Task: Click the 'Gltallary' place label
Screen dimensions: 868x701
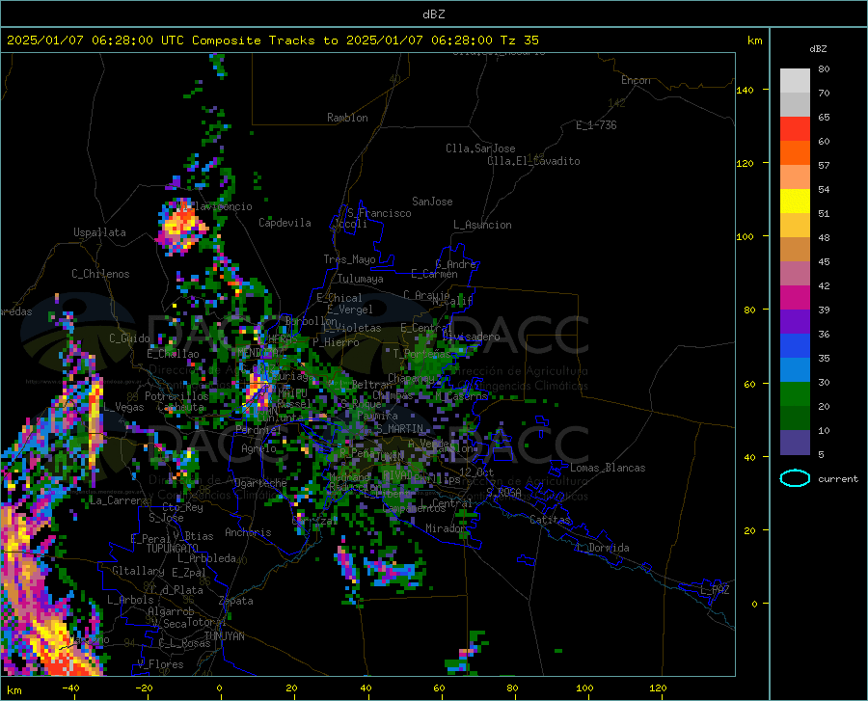Action: [138, 571]
